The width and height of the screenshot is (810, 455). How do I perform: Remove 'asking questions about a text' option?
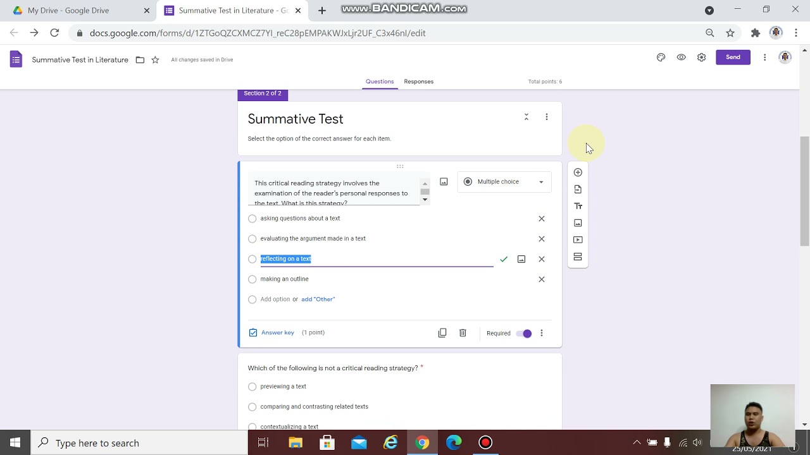coord(541,219)
